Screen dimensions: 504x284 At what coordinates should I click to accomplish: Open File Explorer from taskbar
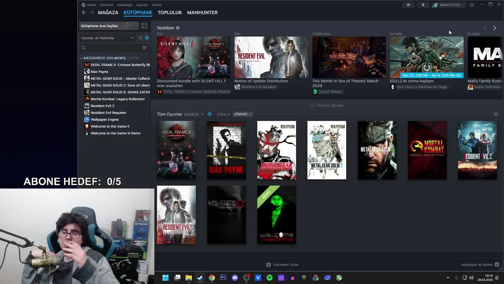(189, 278)
